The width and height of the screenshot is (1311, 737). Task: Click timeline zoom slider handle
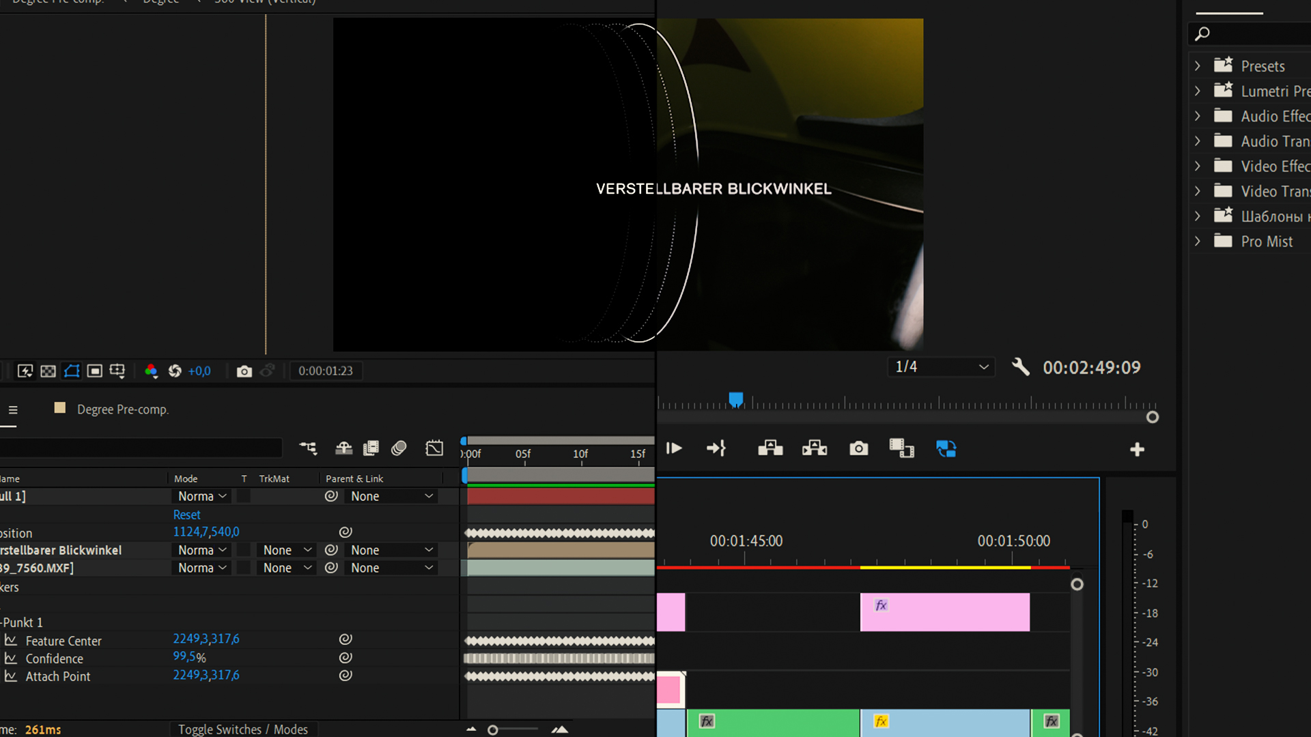click(492, 730)
